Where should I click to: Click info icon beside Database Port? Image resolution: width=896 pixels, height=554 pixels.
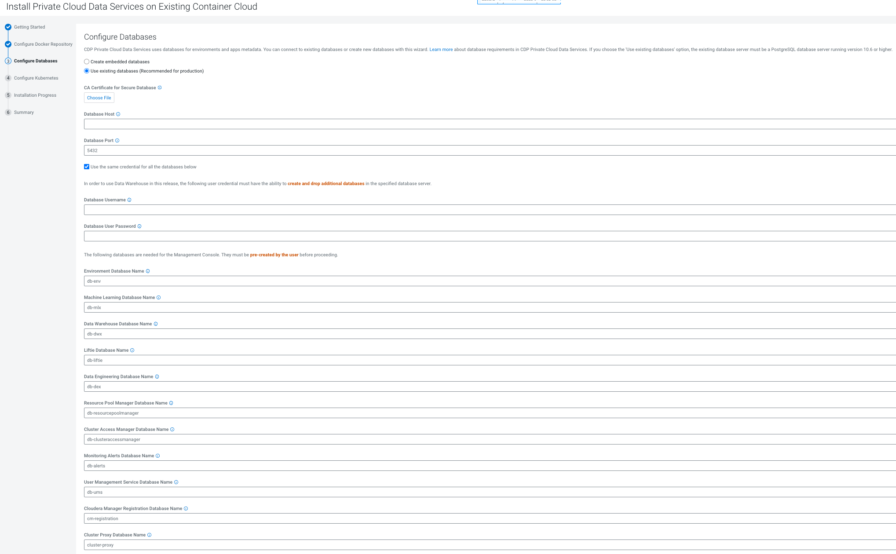117,141
